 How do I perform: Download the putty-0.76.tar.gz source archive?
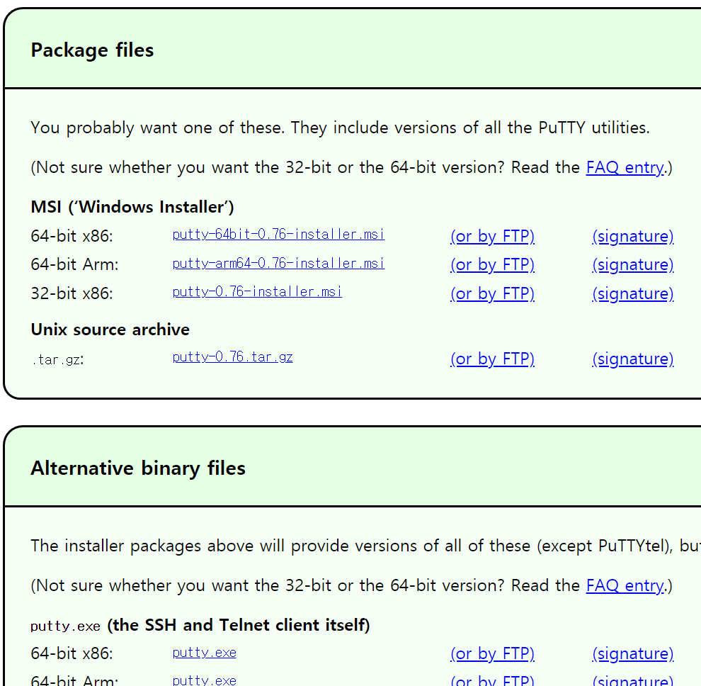coord(232,356)
